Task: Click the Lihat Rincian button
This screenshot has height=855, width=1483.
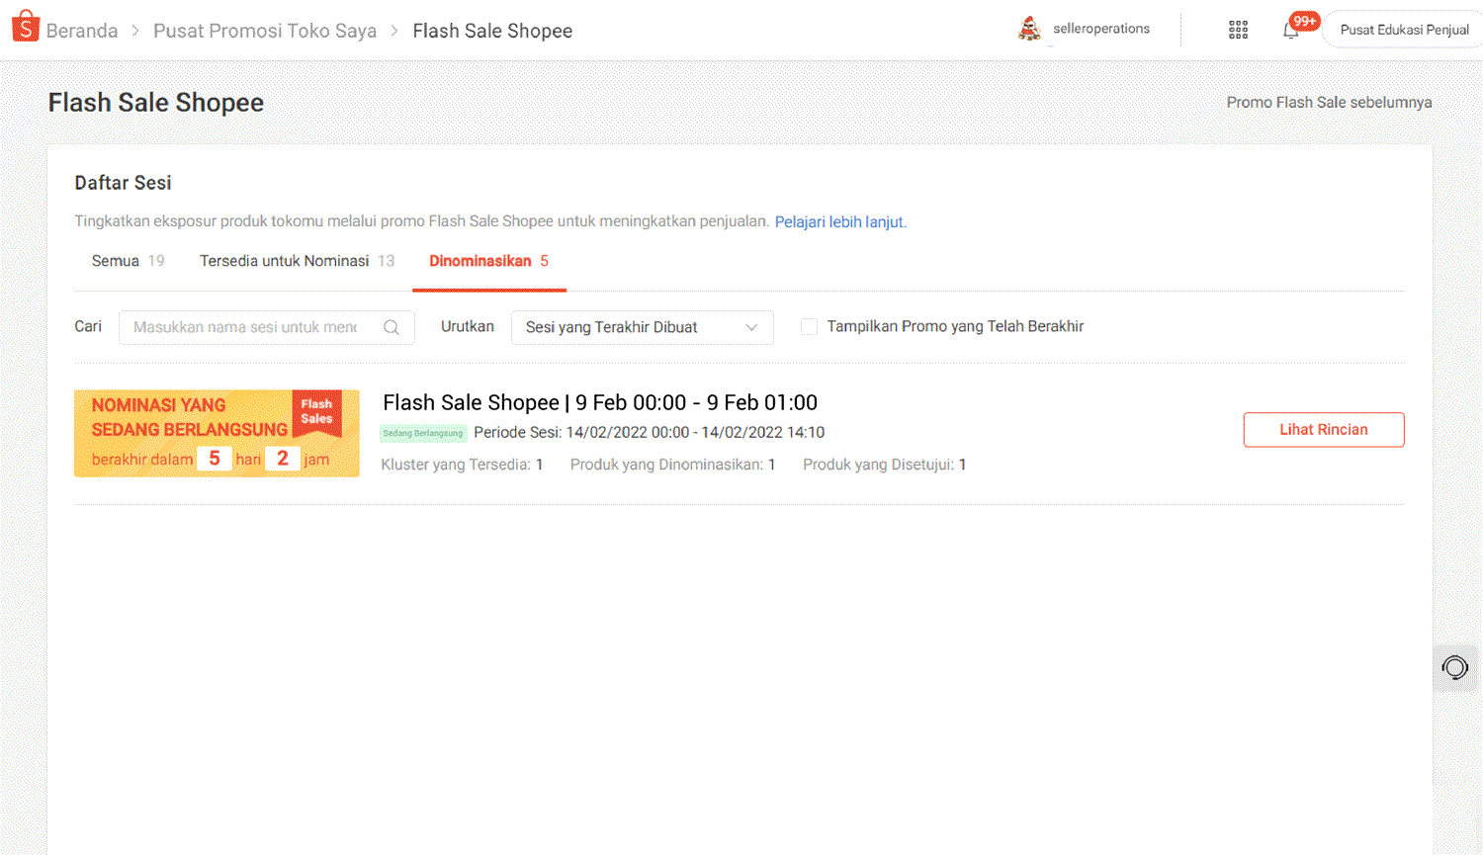Action: 1324,429
